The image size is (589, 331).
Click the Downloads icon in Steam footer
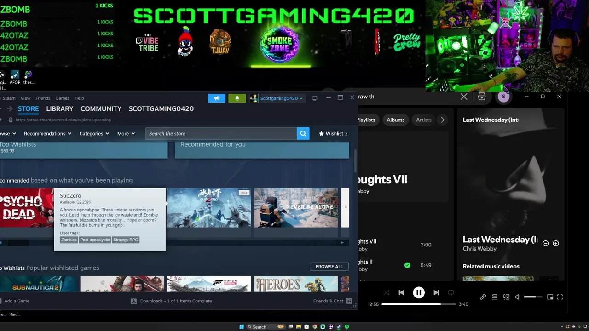click(133, 301)
